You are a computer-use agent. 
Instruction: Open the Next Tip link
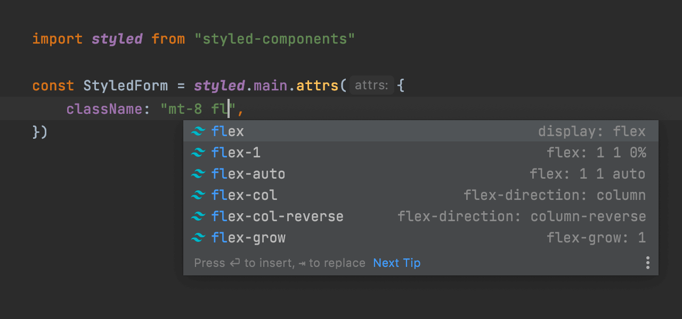coord(396,263)
